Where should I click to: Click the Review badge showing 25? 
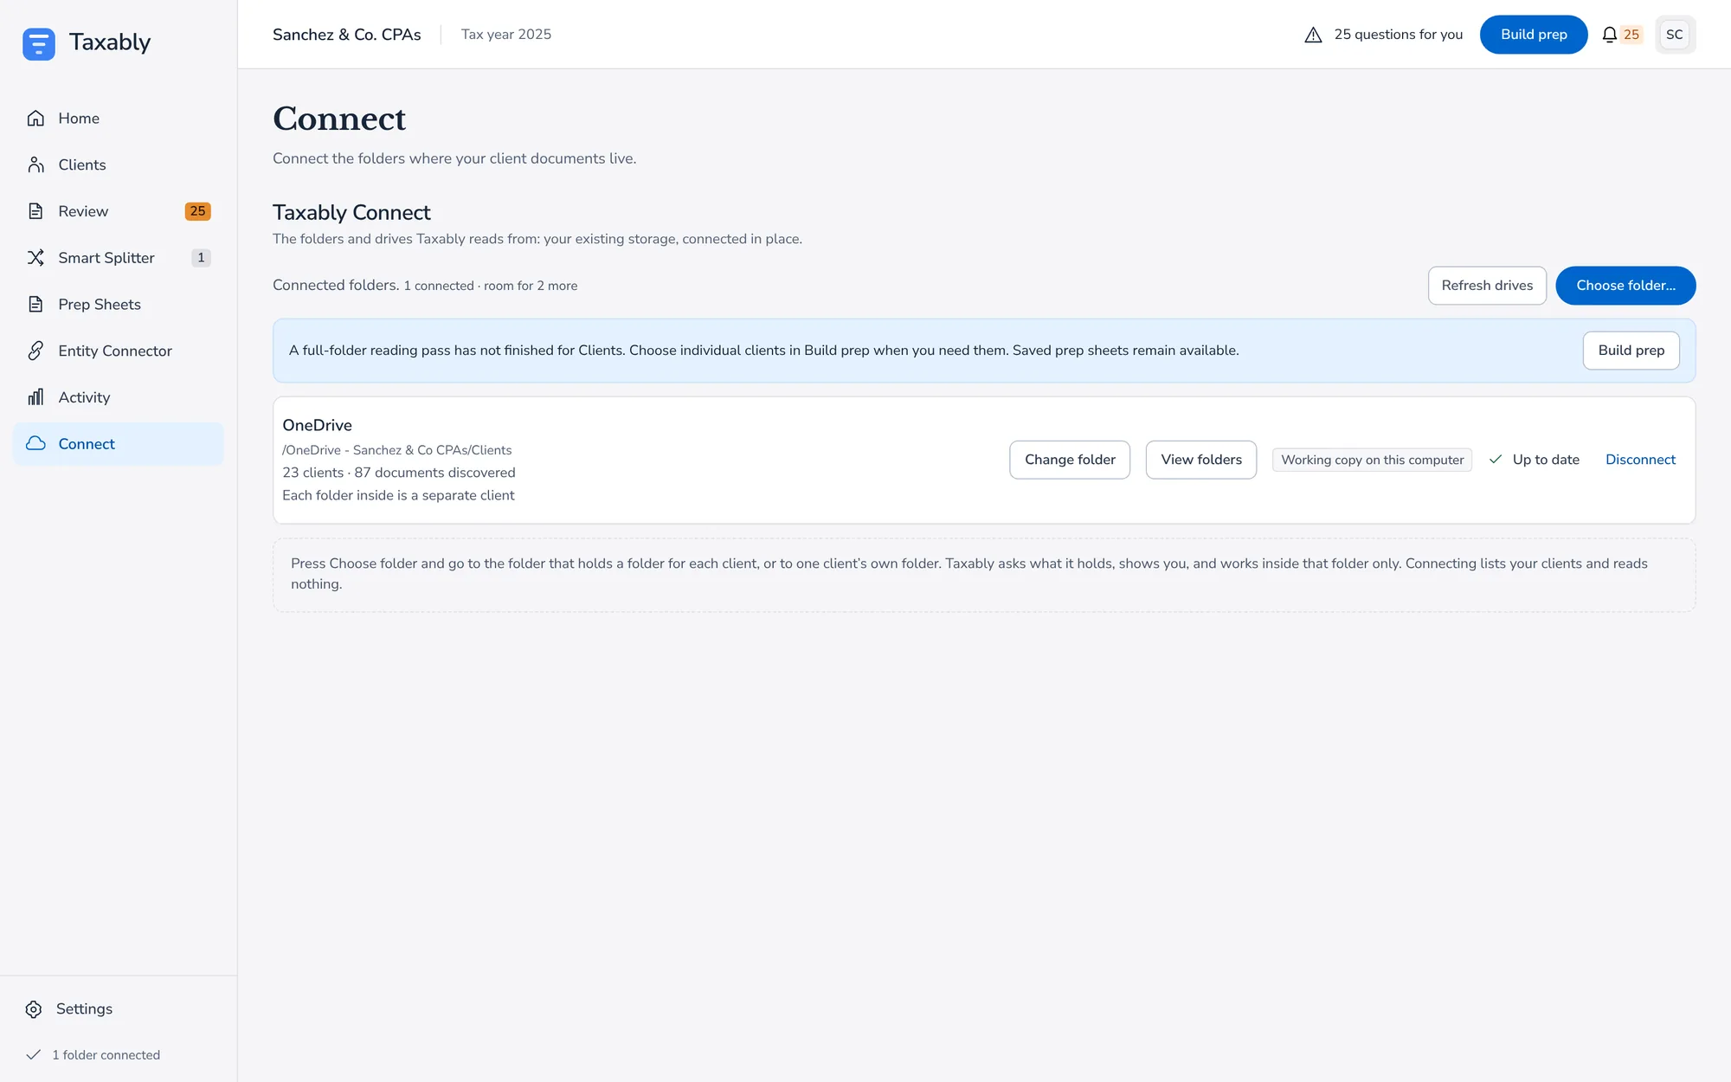point(197,211)
